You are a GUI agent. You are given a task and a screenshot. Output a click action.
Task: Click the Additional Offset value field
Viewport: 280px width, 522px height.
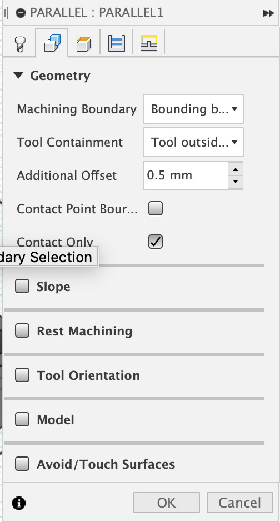[x=186, y=175]
